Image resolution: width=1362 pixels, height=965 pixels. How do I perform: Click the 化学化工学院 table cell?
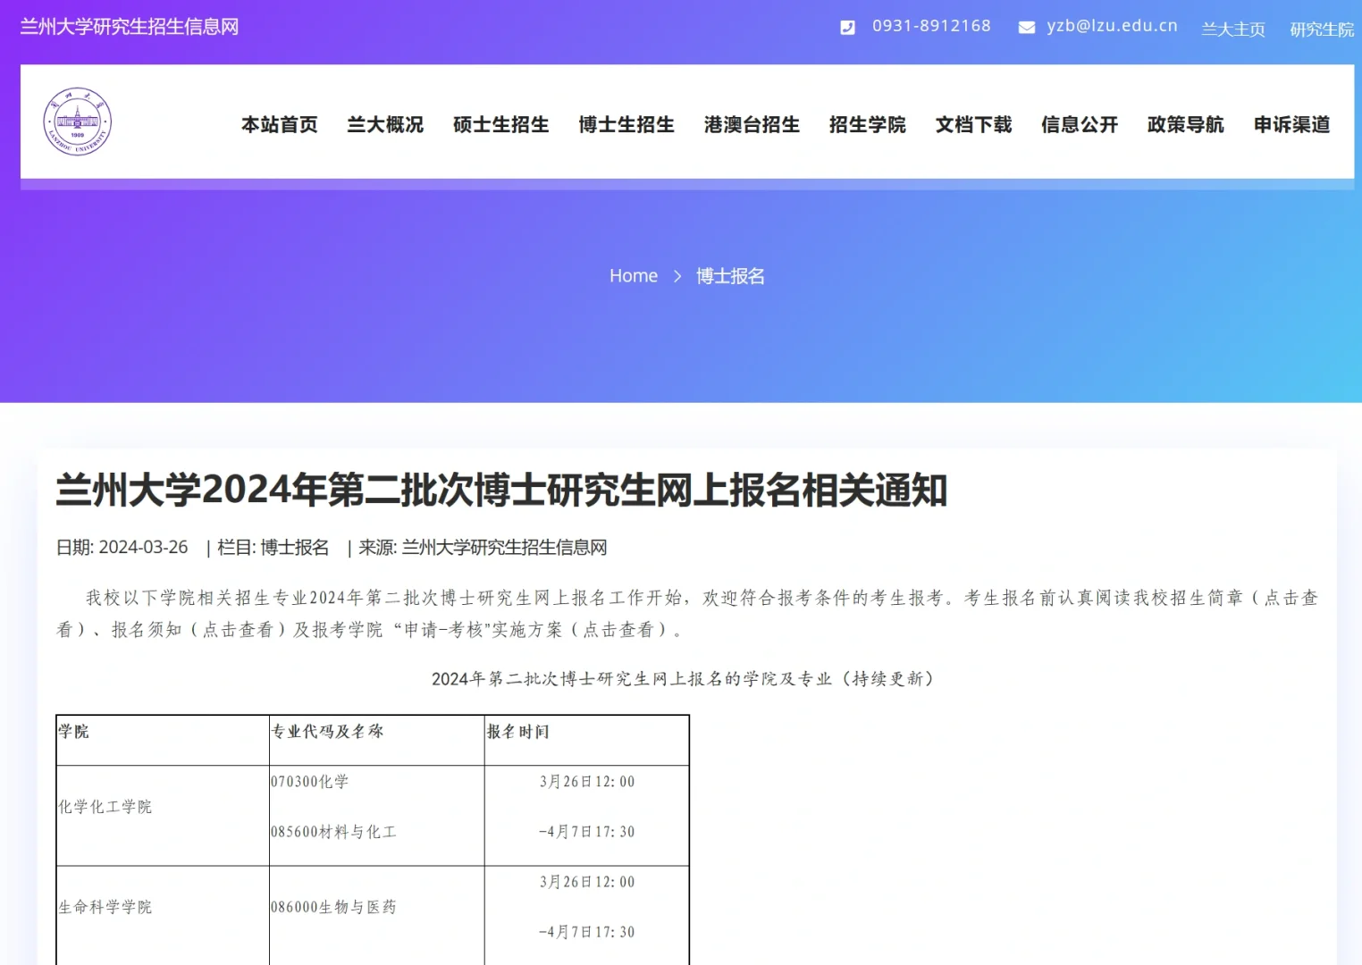pyautogui.click(x=163, y=815)
